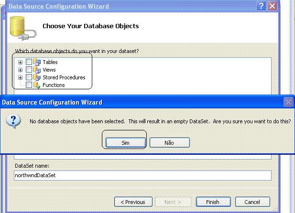Select the Functions label
This screenshot has width=295, height=213.
[x=54, y=85]
